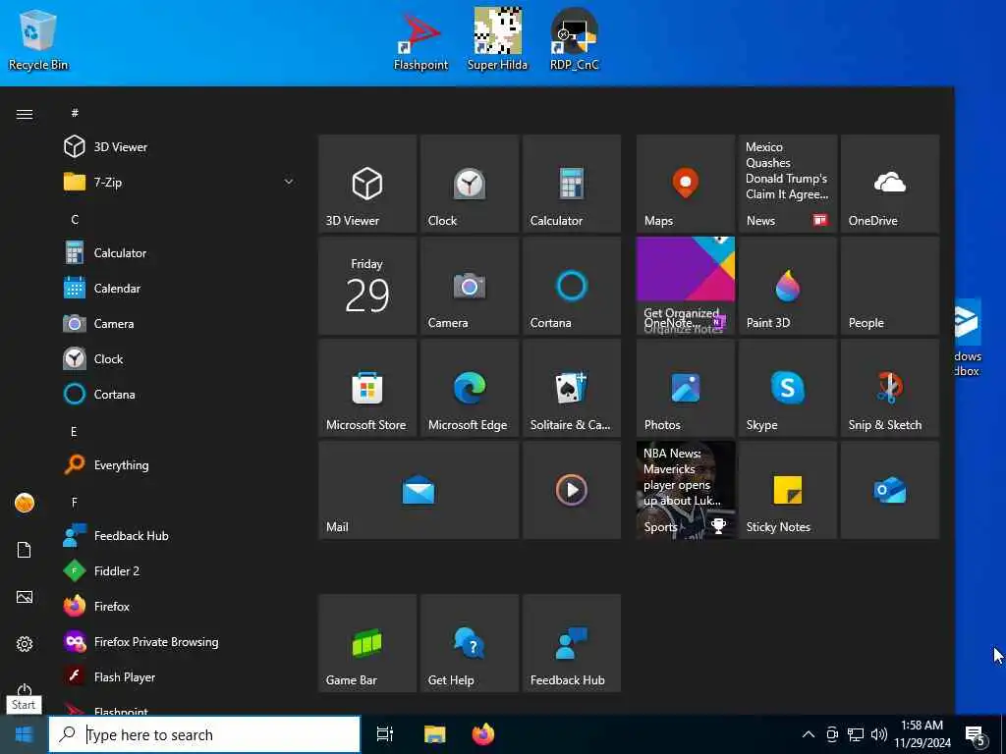Viewport: 1006px width, 754px height.
Task: Launch Clock from the app list
Action: [180, 358]
